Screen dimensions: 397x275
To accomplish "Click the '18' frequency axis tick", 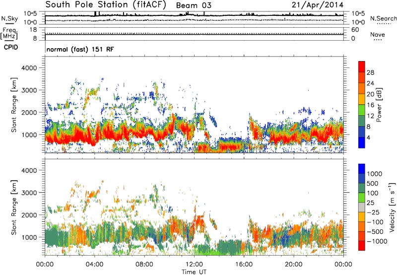I will [x=33, y=30].
